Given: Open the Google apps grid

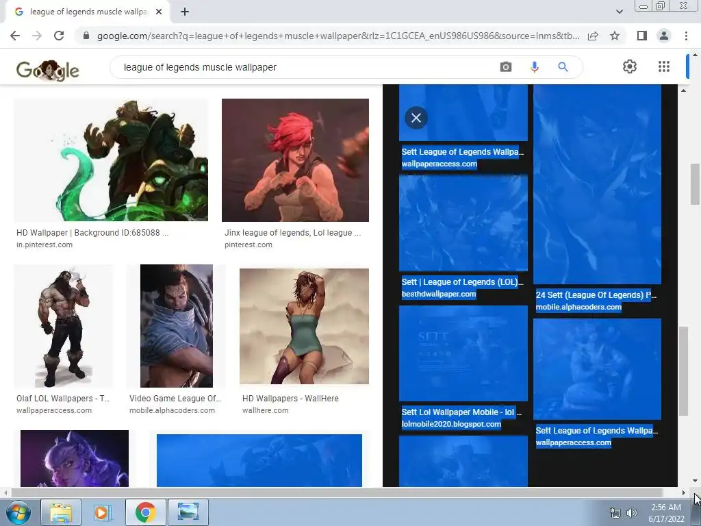Looking at the screenshot, I should (664, 66).
